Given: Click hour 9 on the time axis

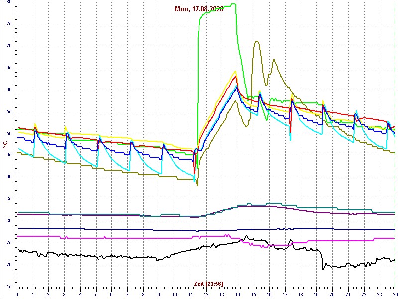Looking at the screenshot, I should (x=159, y=294).
